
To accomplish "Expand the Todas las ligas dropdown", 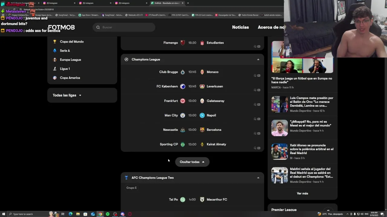I will [67, 95].
